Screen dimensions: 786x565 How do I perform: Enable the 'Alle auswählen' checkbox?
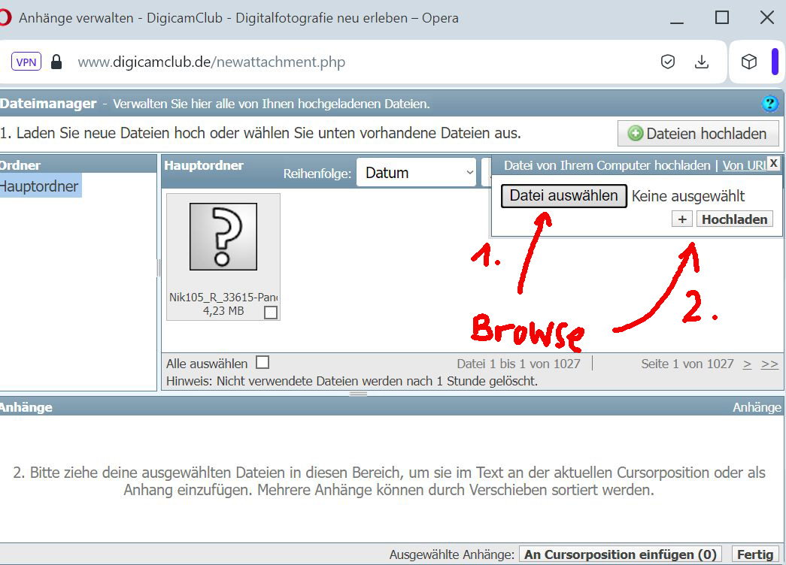[263, 362]
